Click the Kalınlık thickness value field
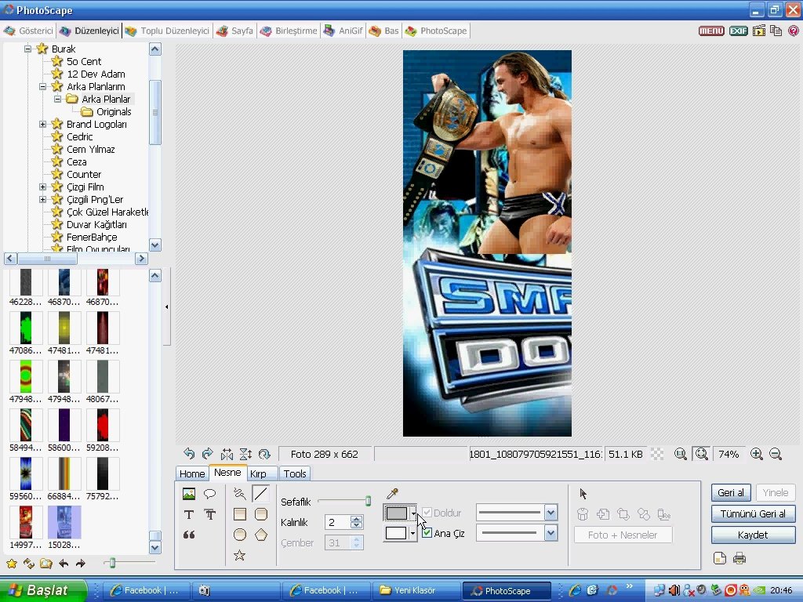803x602 pixels. [337, 522]
